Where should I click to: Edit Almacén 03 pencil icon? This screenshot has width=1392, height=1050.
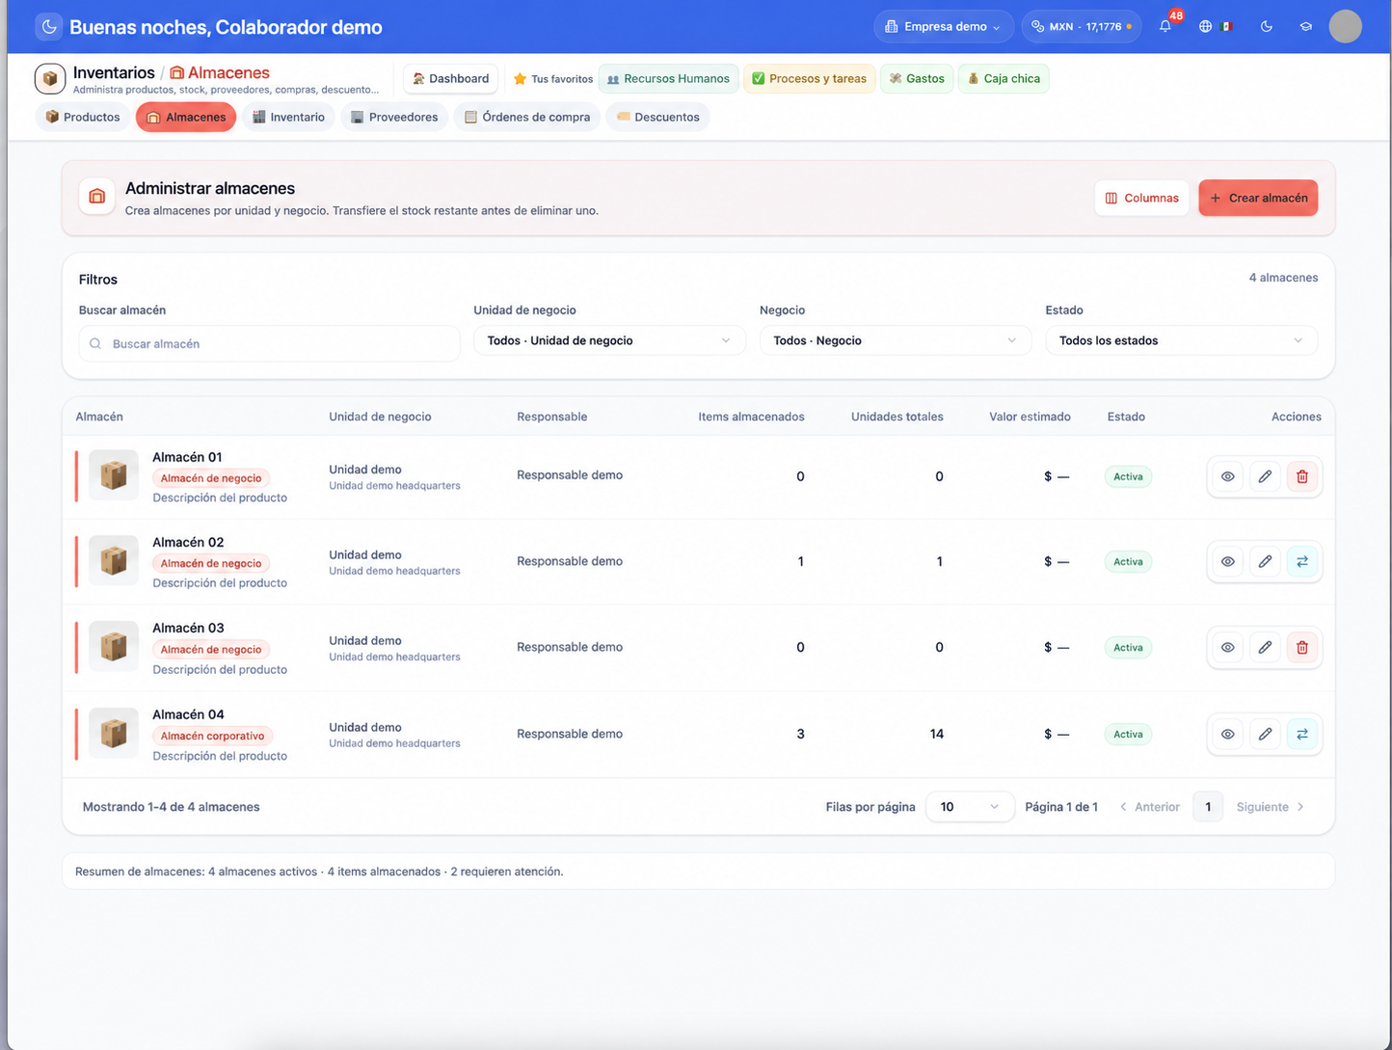coord(1265,647)
